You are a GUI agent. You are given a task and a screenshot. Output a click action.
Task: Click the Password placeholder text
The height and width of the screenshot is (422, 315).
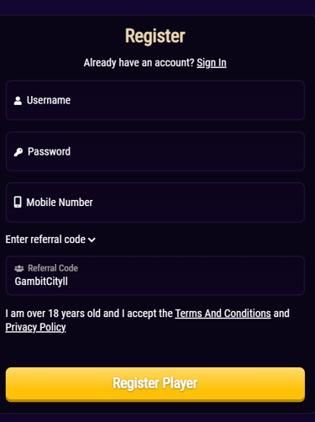pyautogui.click(x=49, y=151)
